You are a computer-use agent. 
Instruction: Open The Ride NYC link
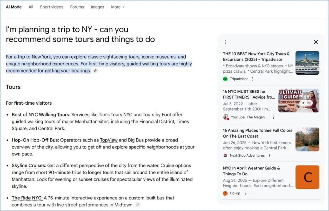pos(27,198)
